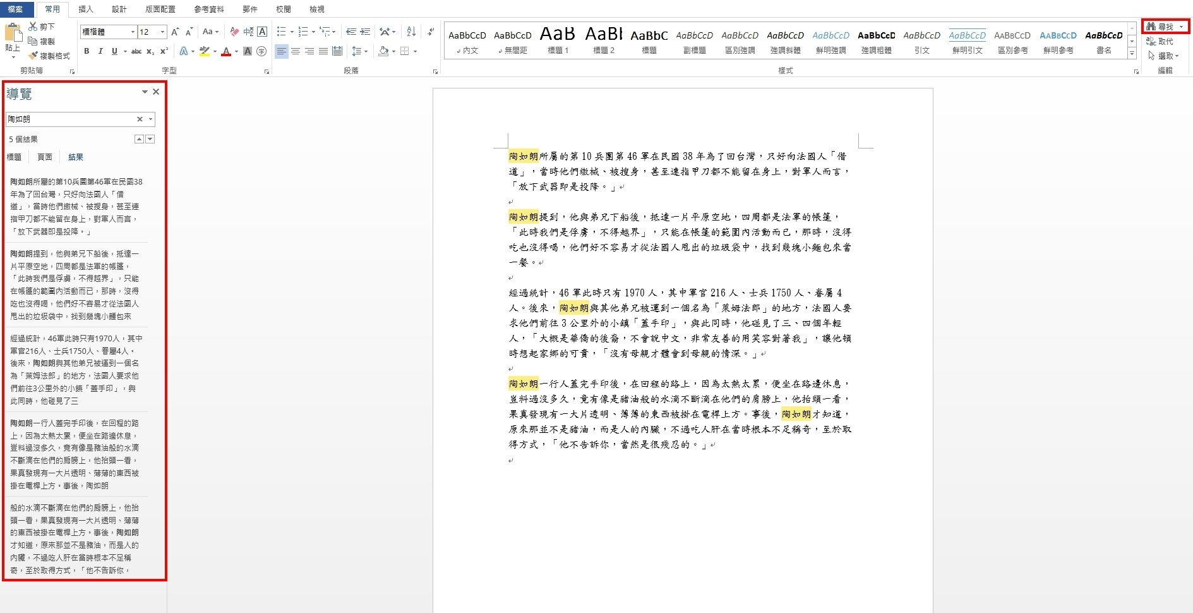Viewport: 1193px width, 613px height.
Task: Click the numbered list icon
Action: coord(303,32)
